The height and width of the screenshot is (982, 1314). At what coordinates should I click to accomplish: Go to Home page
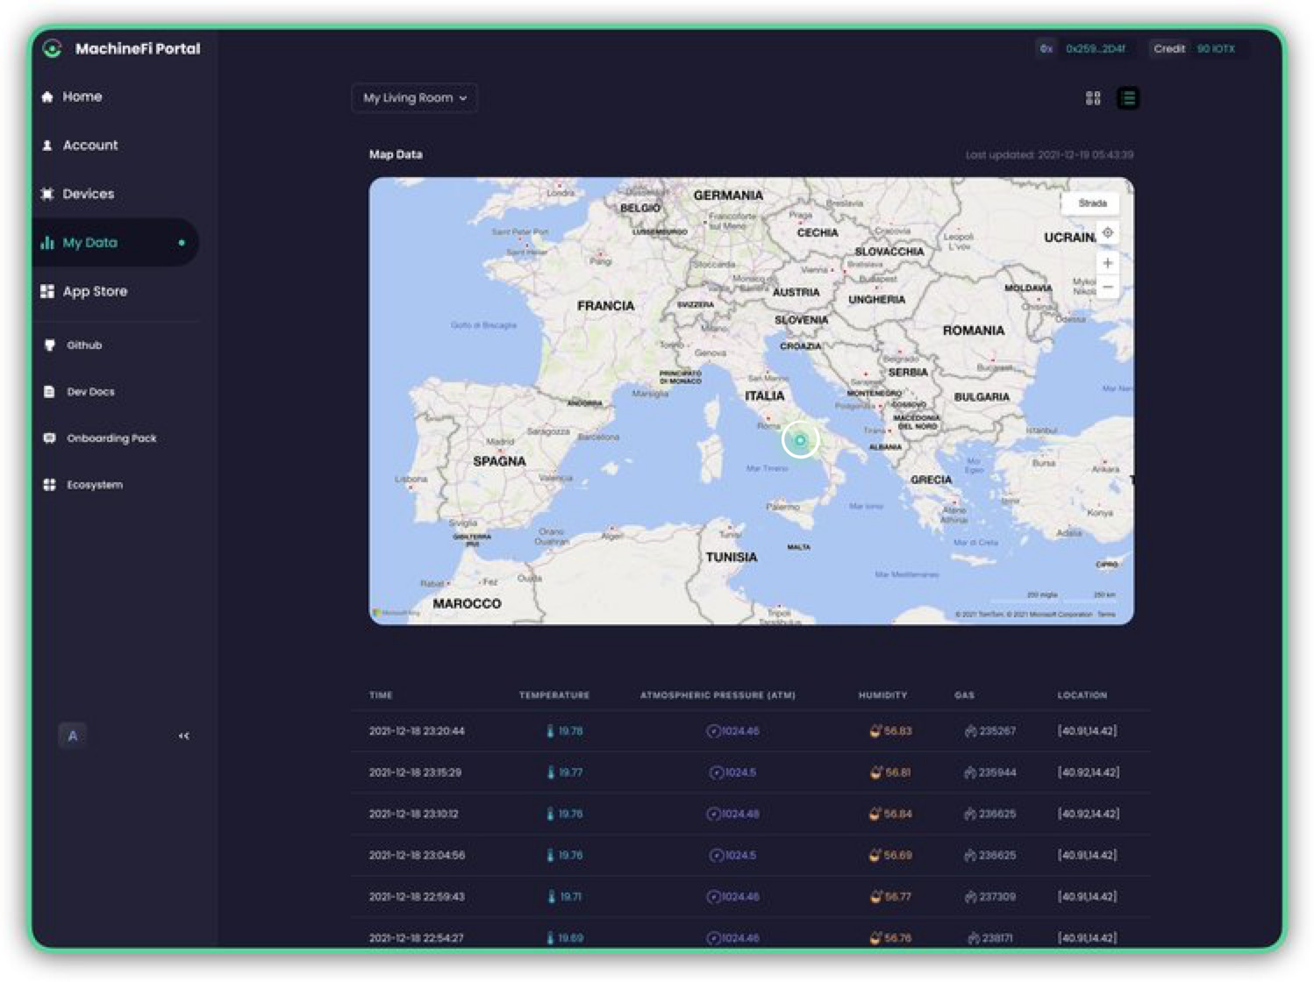point(82,96)
